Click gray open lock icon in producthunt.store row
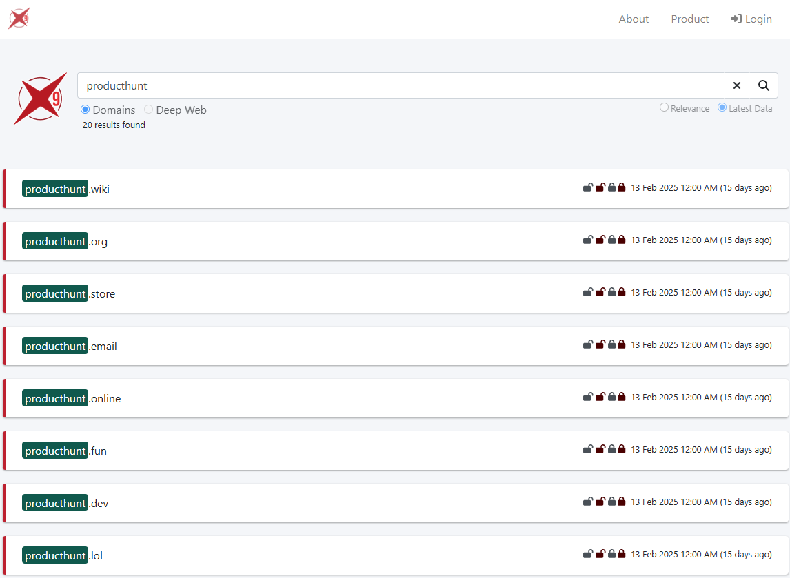 [x=588, y=292]
